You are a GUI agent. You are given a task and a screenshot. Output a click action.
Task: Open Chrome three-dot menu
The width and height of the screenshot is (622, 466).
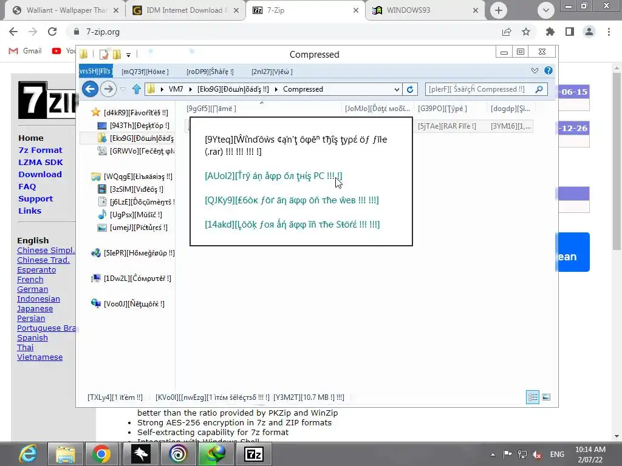coord(609,32)
